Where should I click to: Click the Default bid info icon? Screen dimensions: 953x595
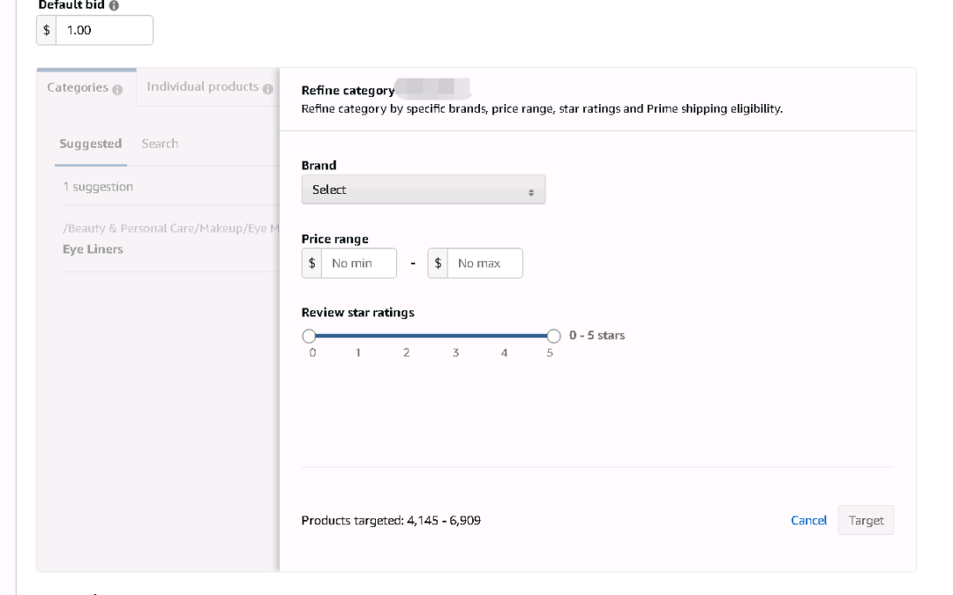pos(115,5)
